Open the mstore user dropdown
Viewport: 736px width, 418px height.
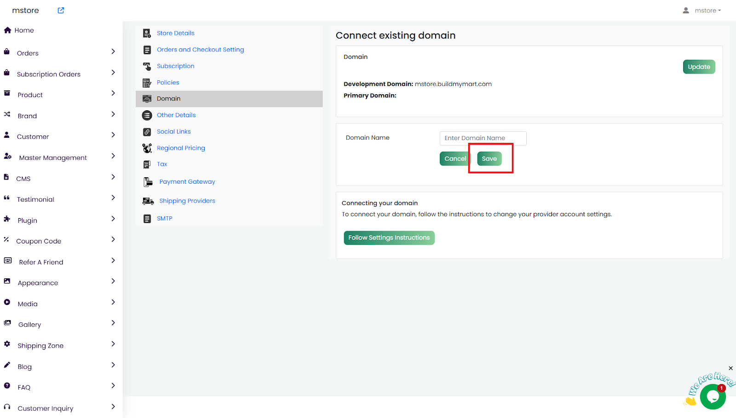[702, 11]
